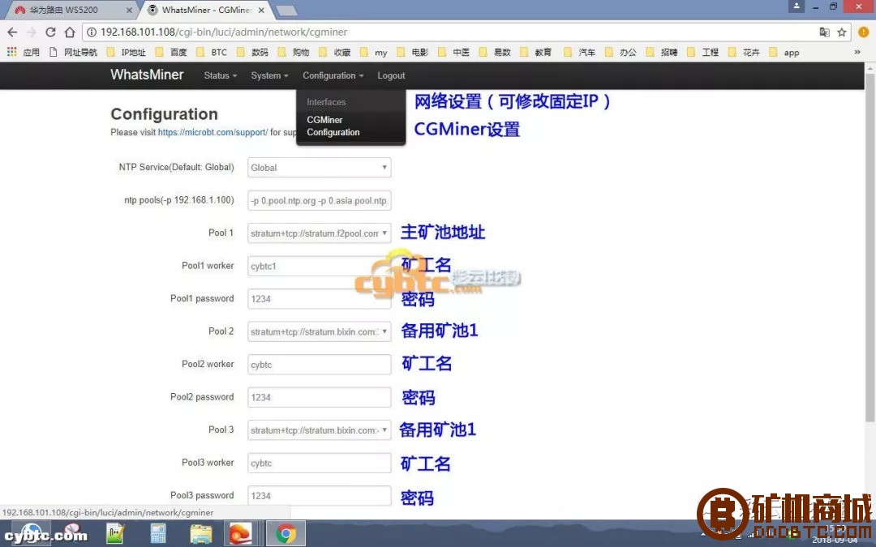Click the WhatsMiner brand link
The image size is (876, 547).
click(x=147, y=75)
